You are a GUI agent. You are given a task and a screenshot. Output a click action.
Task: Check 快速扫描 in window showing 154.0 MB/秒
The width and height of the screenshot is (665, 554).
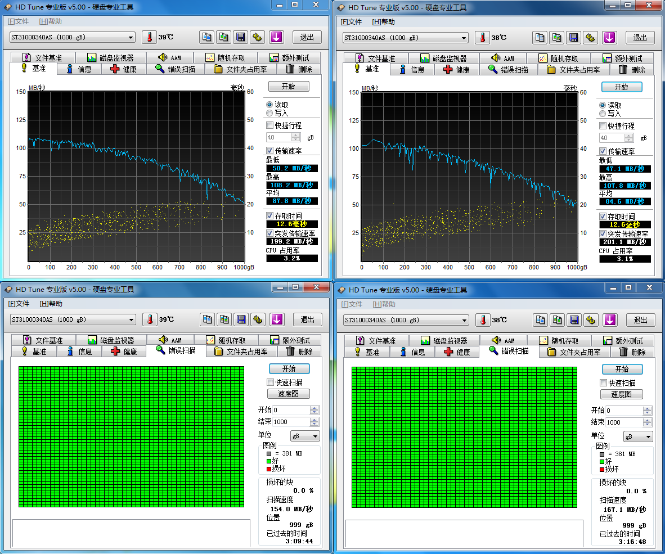(270, 382)
